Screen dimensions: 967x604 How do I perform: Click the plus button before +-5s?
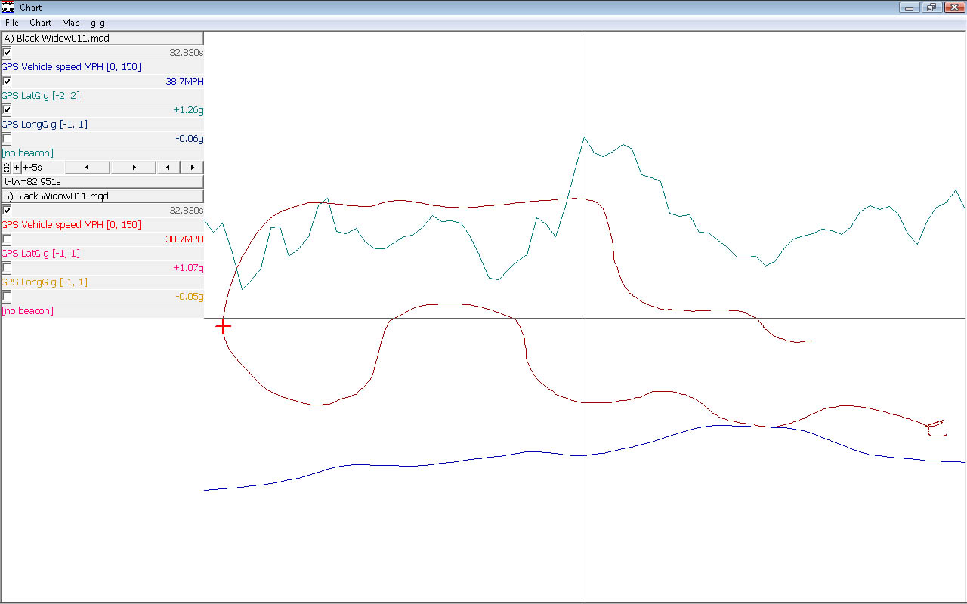pyautogui.click(x=17, y=168)
